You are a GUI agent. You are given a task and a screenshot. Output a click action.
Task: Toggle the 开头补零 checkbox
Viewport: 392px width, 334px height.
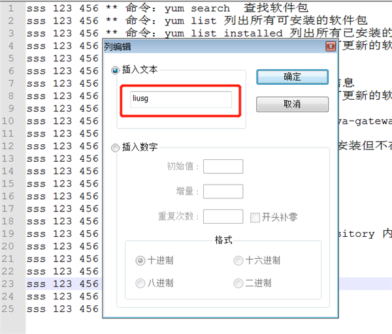point(255,217)
